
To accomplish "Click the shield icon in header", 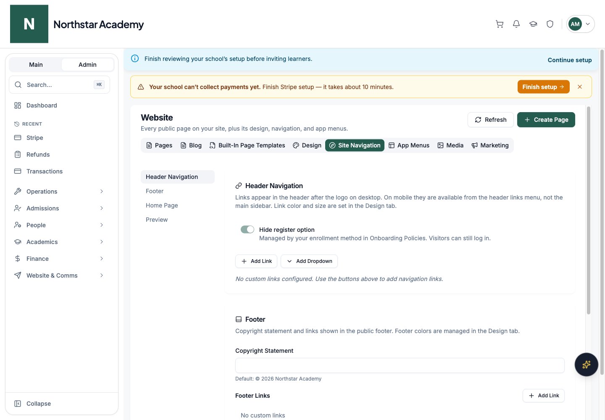I will (550, 24).
